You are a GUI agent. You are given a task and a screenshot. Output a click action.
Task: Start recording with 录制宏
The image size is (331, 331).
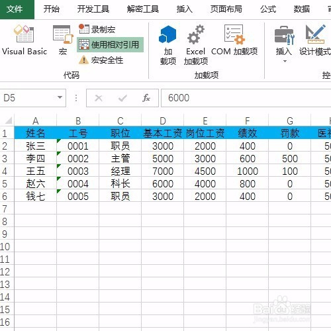pyautogui.click(x=97, y=29)
